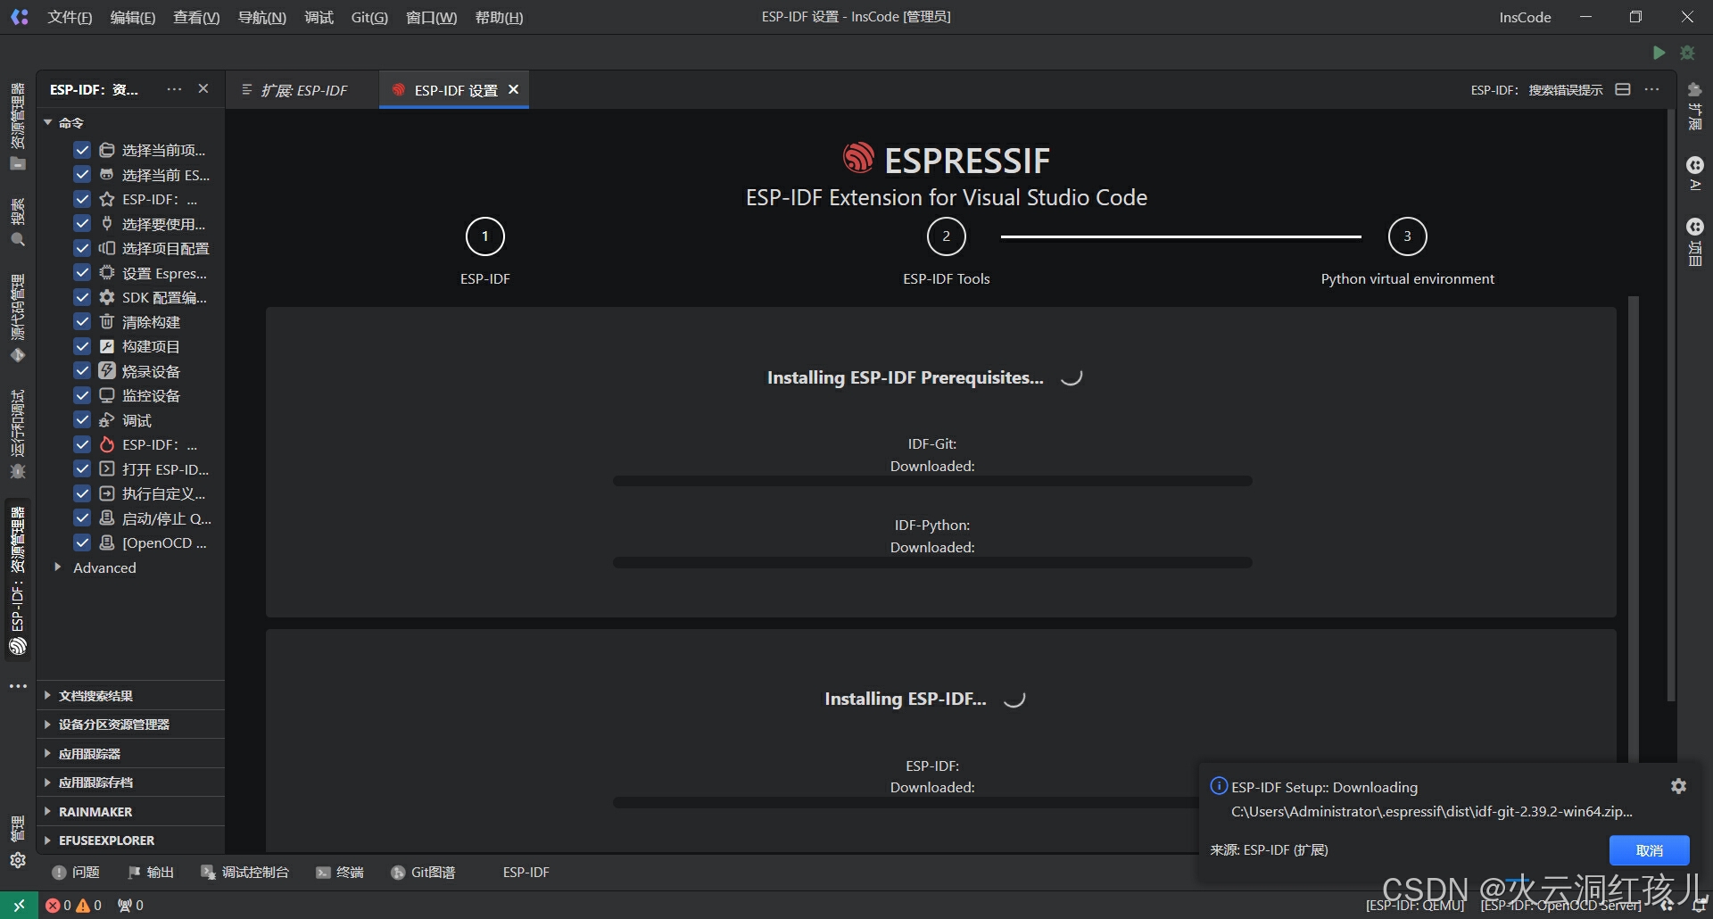Expand the 设备分区资源管理器 section
The width and height of the screenshot is (1713, 919).
point(130,724)
